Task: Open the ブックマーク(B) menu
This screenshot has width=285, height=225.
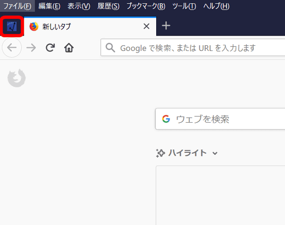Action: coord(146,6)
